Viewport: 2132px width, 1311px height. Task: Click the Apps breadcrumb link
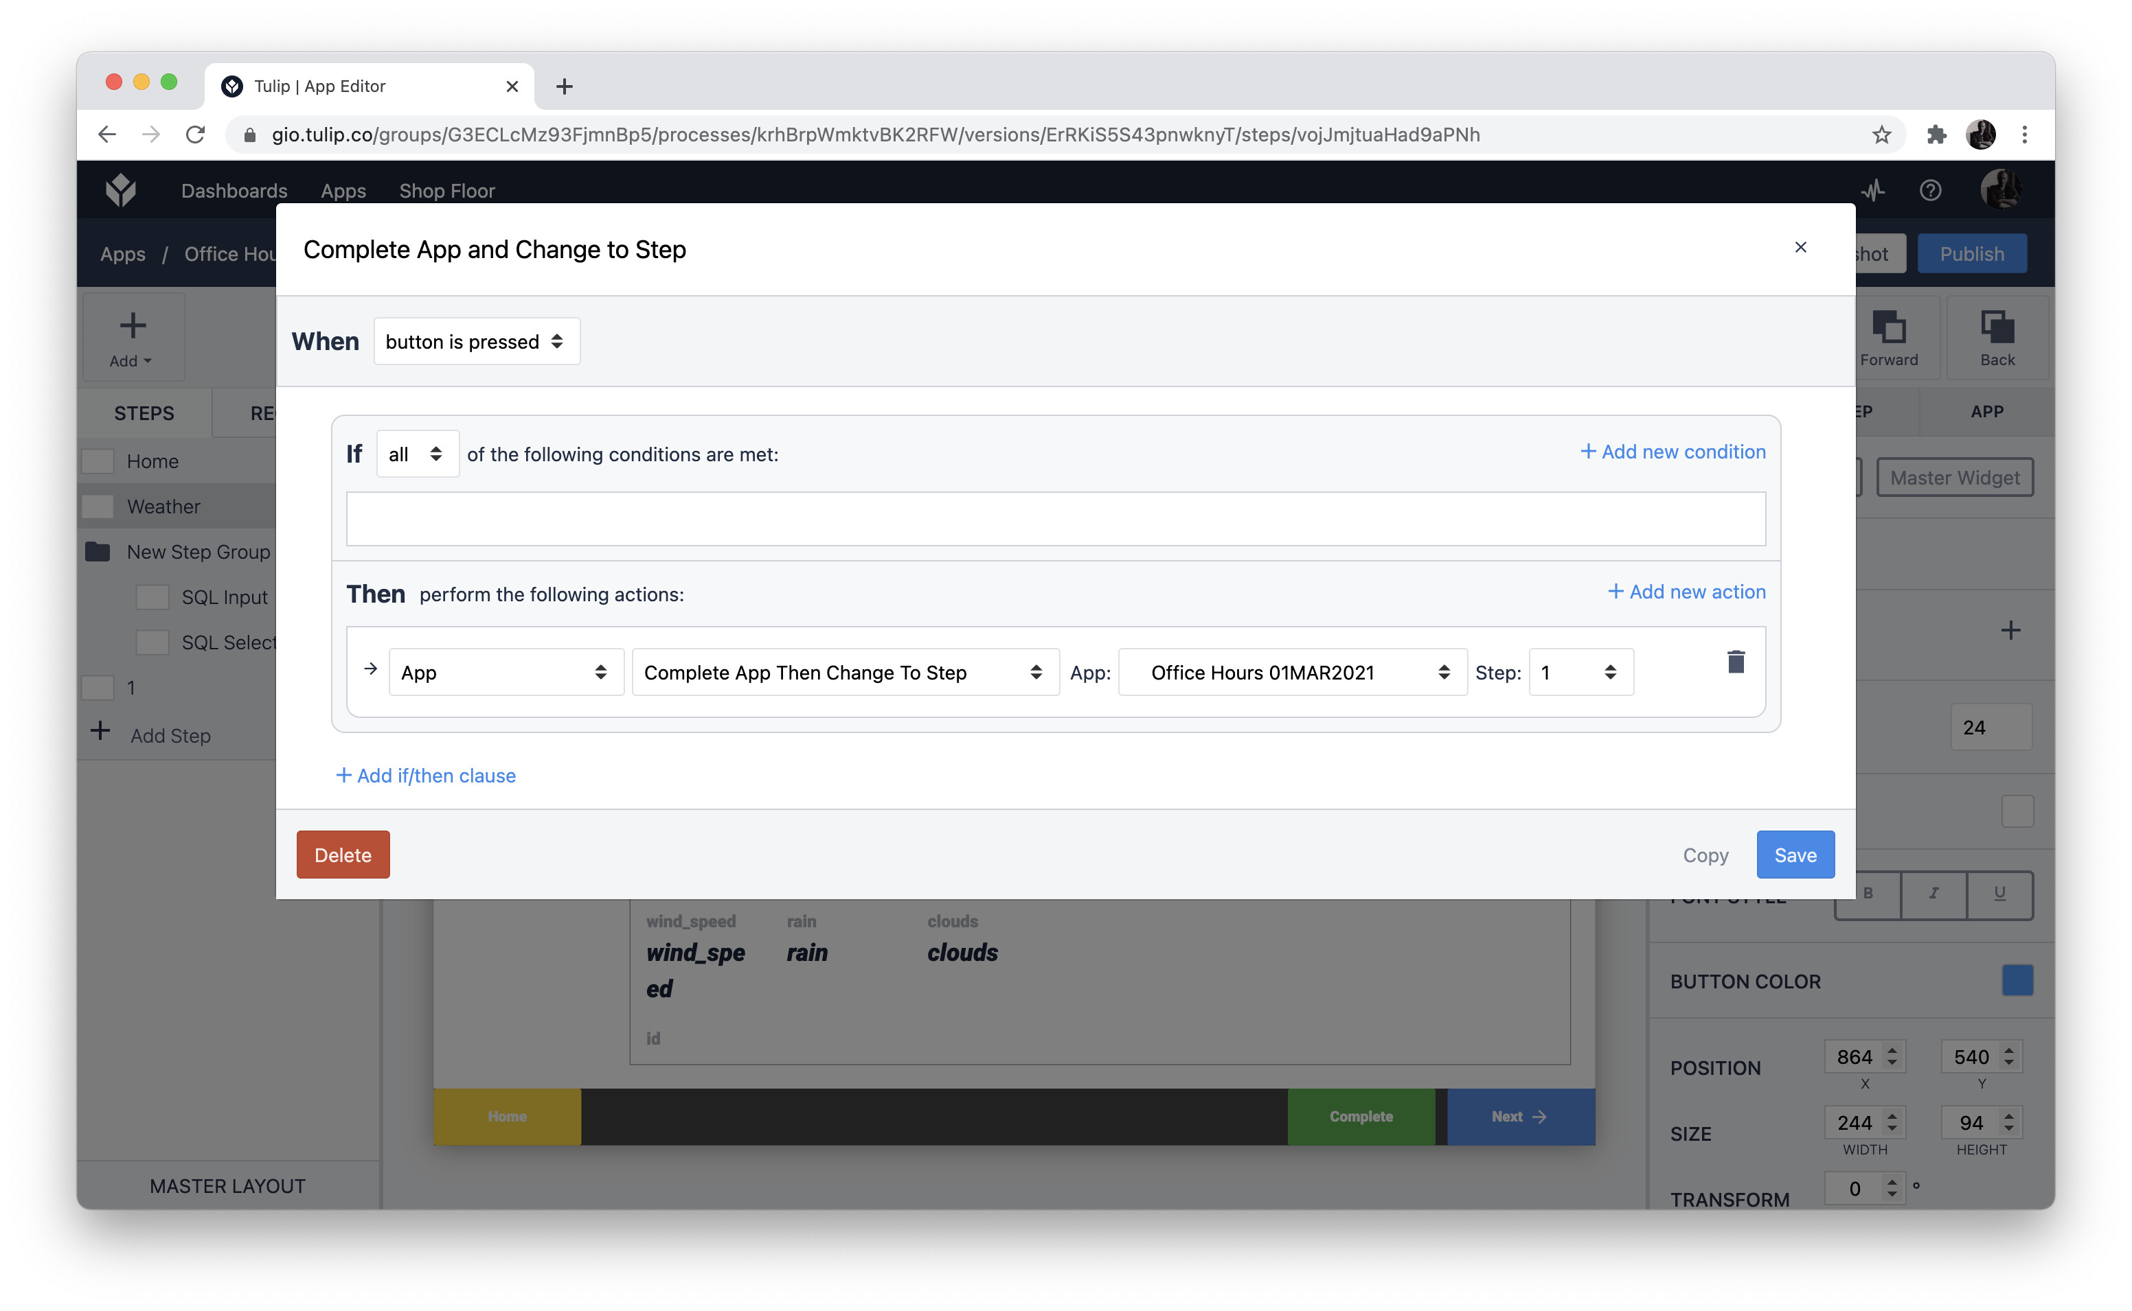pos(122,253)
